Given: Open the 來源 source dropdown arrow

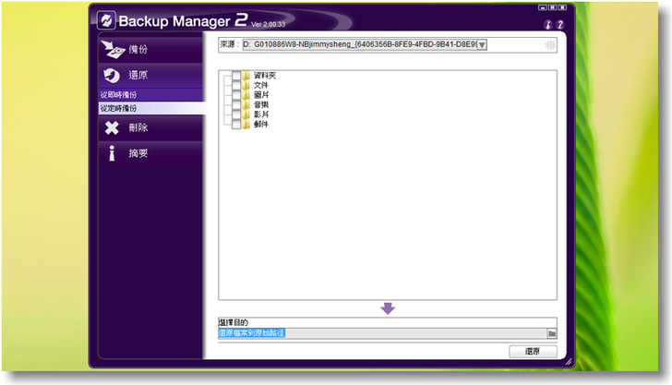Looking at the screenshot, I should [x=482, y=44].
